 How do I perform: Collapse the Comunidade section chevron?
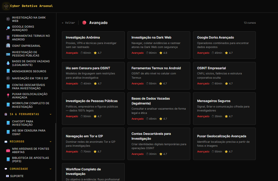(50, 169)
